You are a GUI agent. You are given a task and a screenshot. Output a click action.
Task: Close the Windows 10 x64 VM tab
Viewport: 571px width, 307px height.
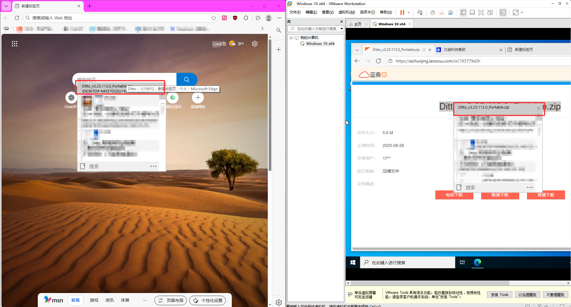(410, 24)
